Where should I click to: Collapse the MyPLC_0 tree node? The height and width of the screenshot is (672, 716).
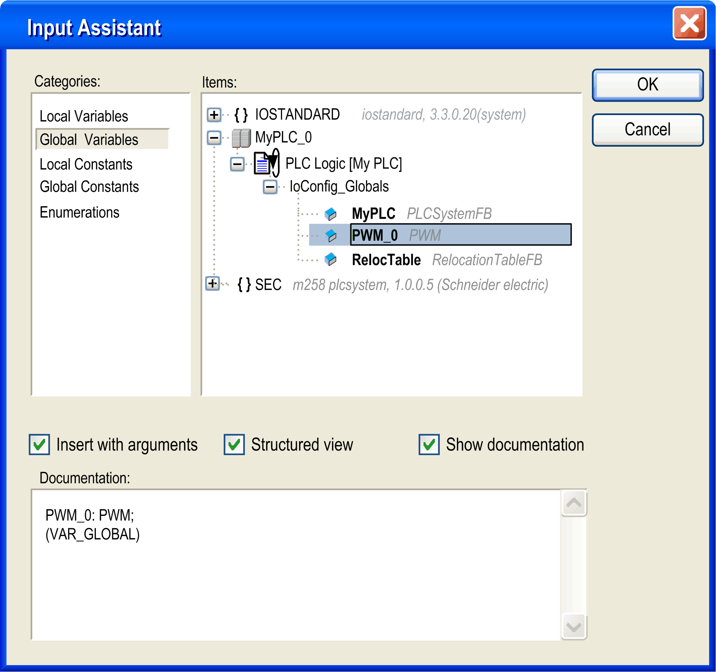point(214,138)
